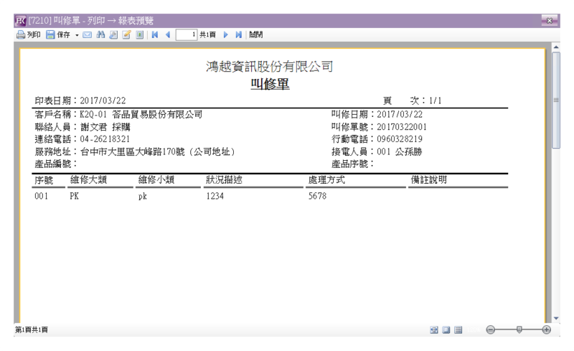Click the page setup icon
574x351 pixels.
pyautogui.click(x=139, y=34)
